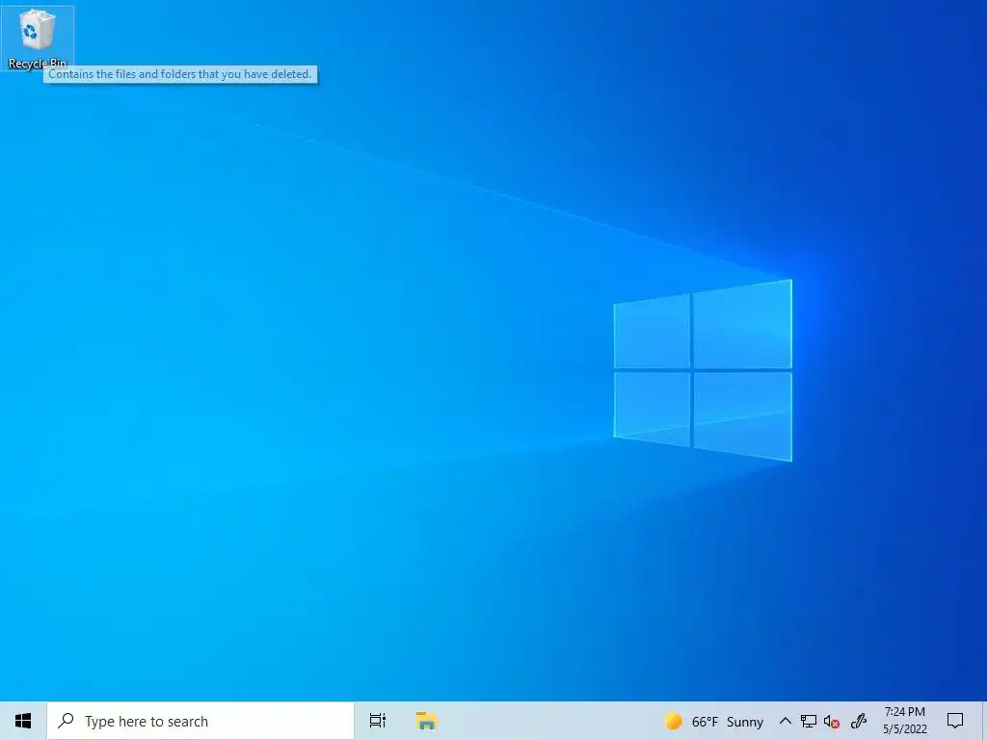Open the Windows Start menu
Viewport: 987px width, 740px height.
click(x=23, y=721)
